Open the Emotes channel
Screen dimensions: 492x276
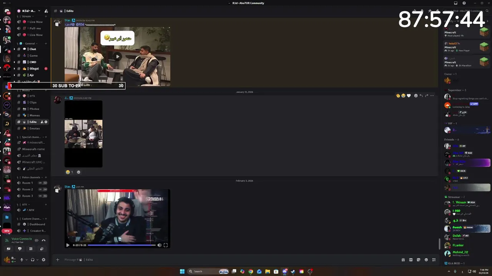click(32, 128)
